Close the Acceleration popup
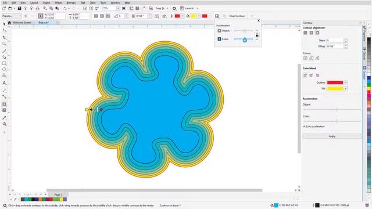The width and height of the screenshot is (372, 209). click(259, 21)
